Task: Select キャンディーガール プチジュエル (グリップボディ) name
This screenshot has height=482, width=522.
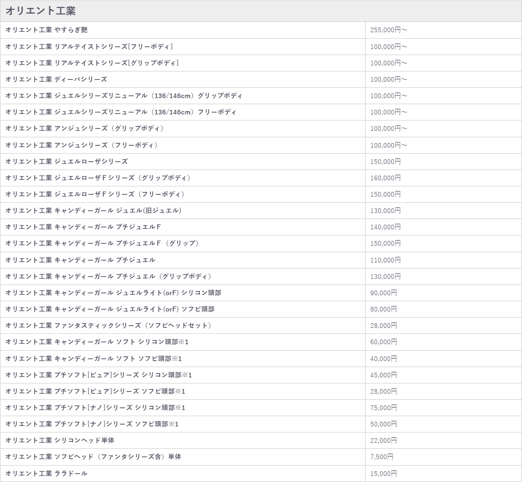Action: (109, 276)
